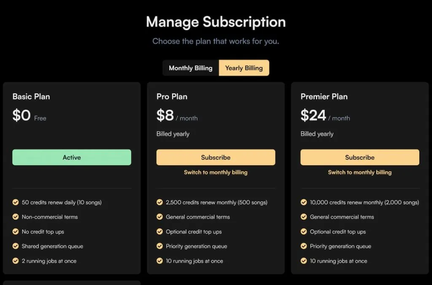Viewport: 432px width, 285px height.
Task: Click checkmark icon beside No credit top ups
Action: point(16,232)
